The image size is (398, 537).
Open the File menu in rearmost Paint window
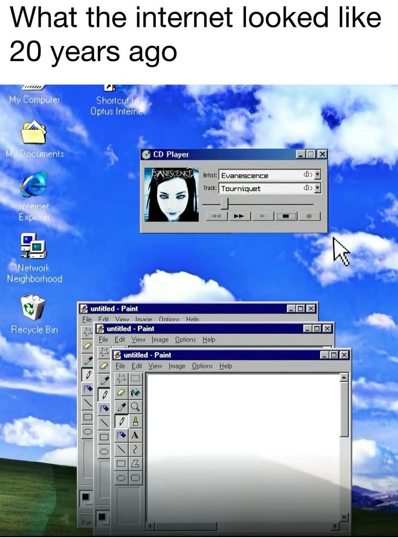pos(86,320)
